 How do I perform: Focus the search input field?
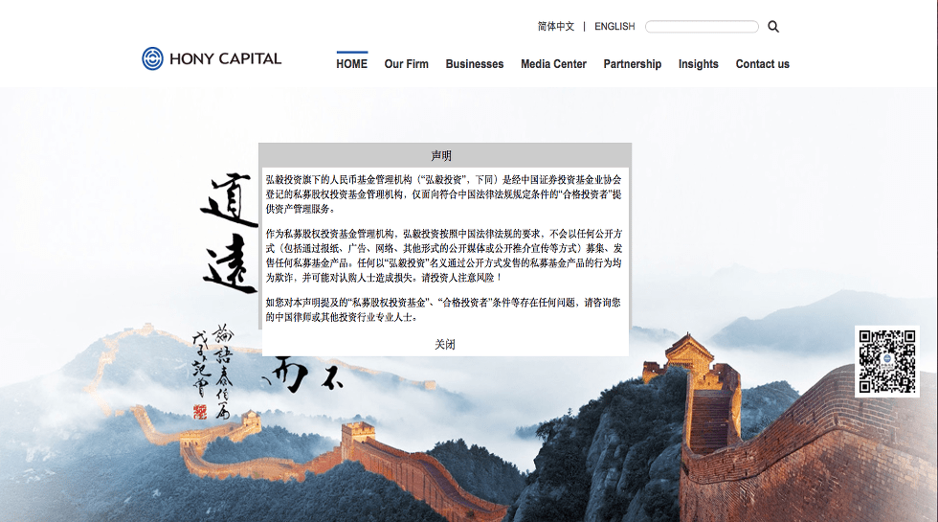702,27
